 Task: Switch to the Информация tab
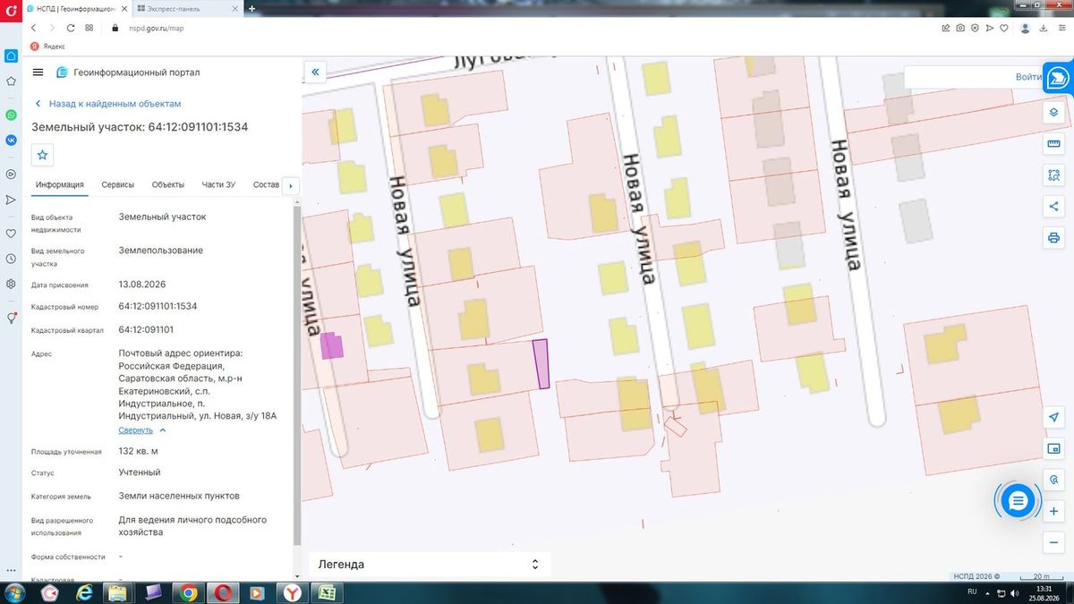coord(60,185)
